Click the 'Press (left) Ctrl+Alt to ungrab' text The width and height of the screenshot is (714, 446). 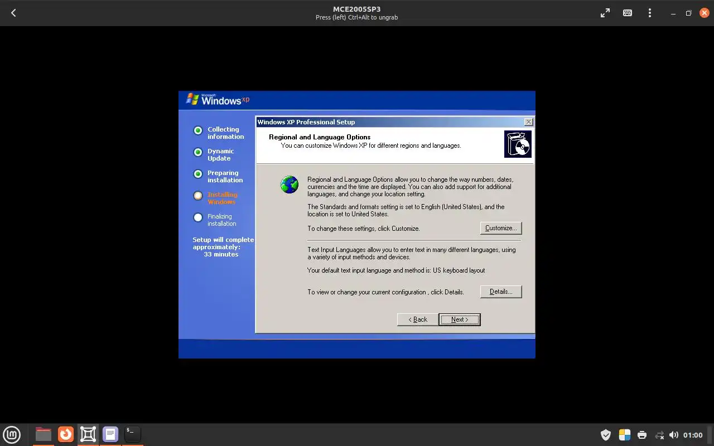point(357,17)
